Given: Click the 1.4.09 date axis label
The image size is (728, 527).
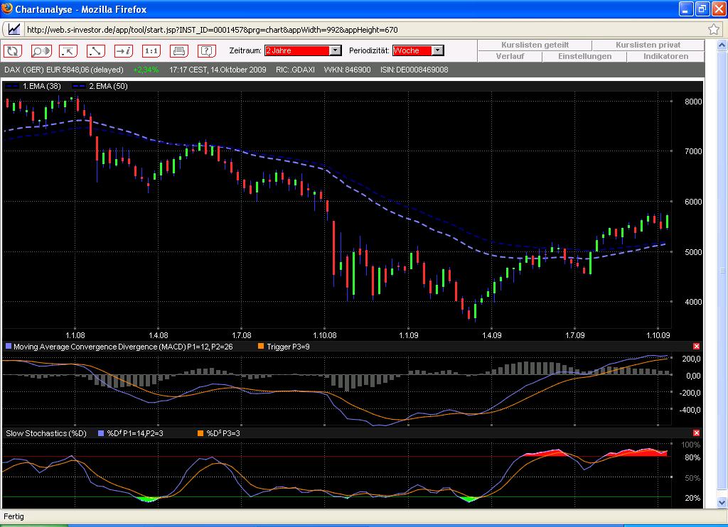Looking at the screenshot, I should click(x=492, y=335).
